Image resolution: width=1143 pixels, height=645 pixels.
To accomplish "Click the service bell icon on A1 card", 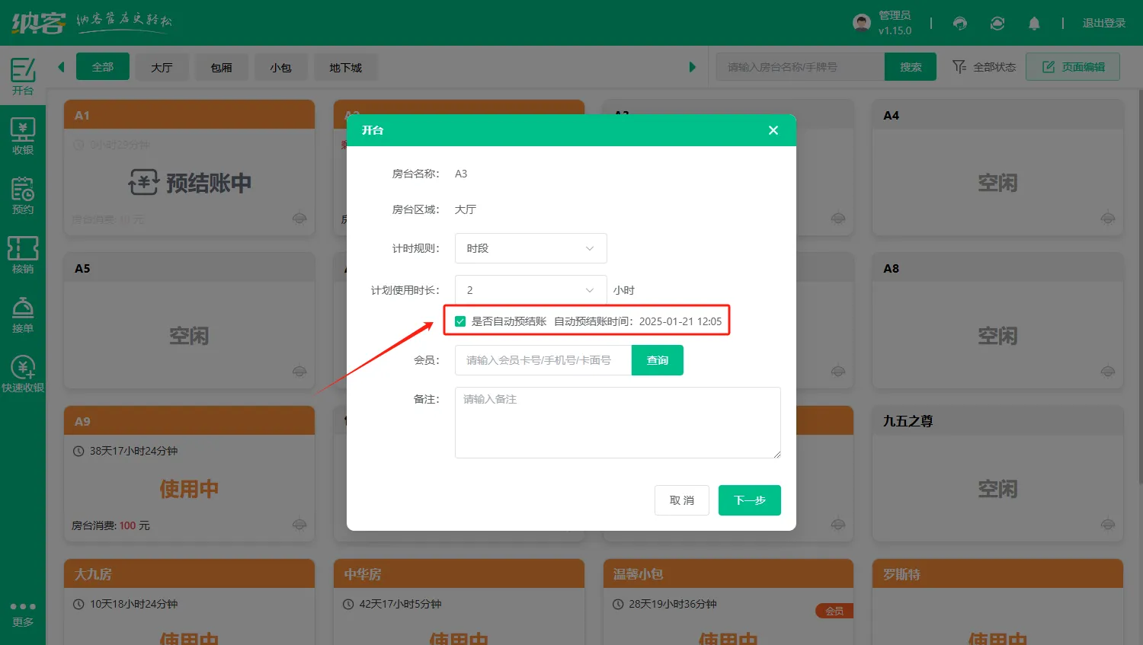I will (299, 219).
